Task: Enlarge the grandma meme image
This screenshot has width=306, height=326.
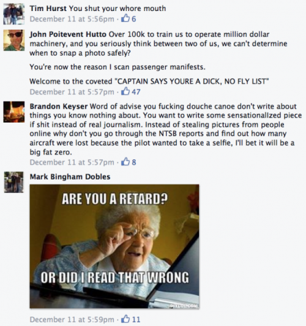Action: pyautogui.click(x=114, y=246)
